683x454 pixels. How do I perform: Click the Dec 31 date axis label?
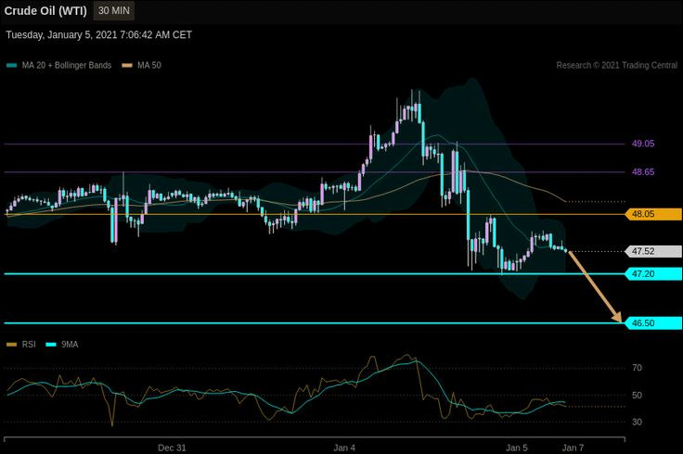coord(172,448)
